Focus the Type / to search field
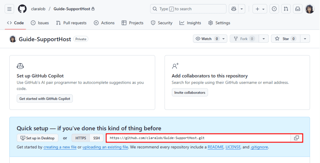Image resolution: width=320 pixels, height=163 pixels. click(x=188, y=9)
